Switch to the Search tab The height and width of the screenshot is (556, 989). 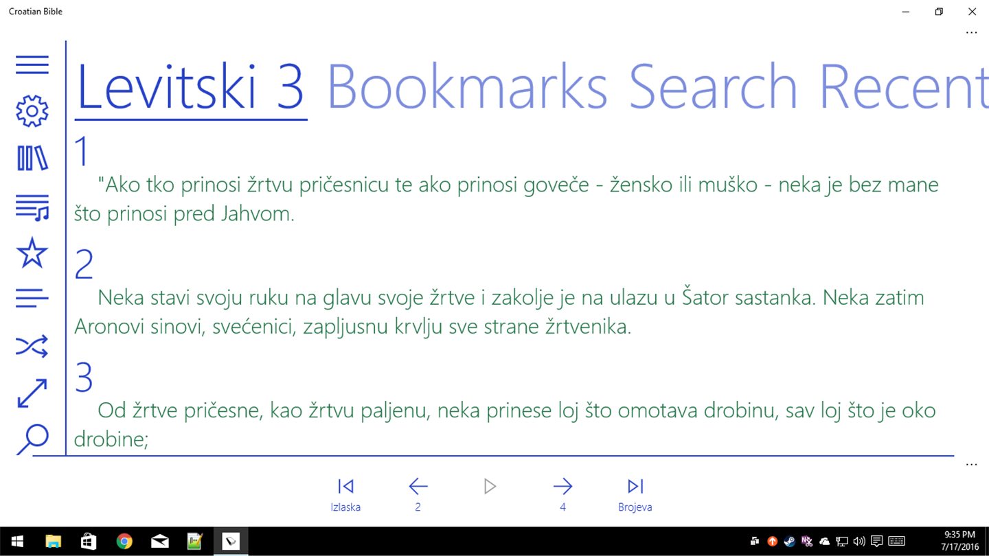click(x=713, y=87)
